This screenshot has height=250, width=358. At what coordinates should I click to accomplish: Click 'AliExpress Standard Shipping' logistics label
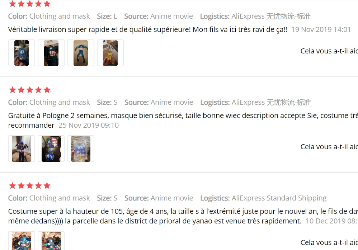pos(279,198)
